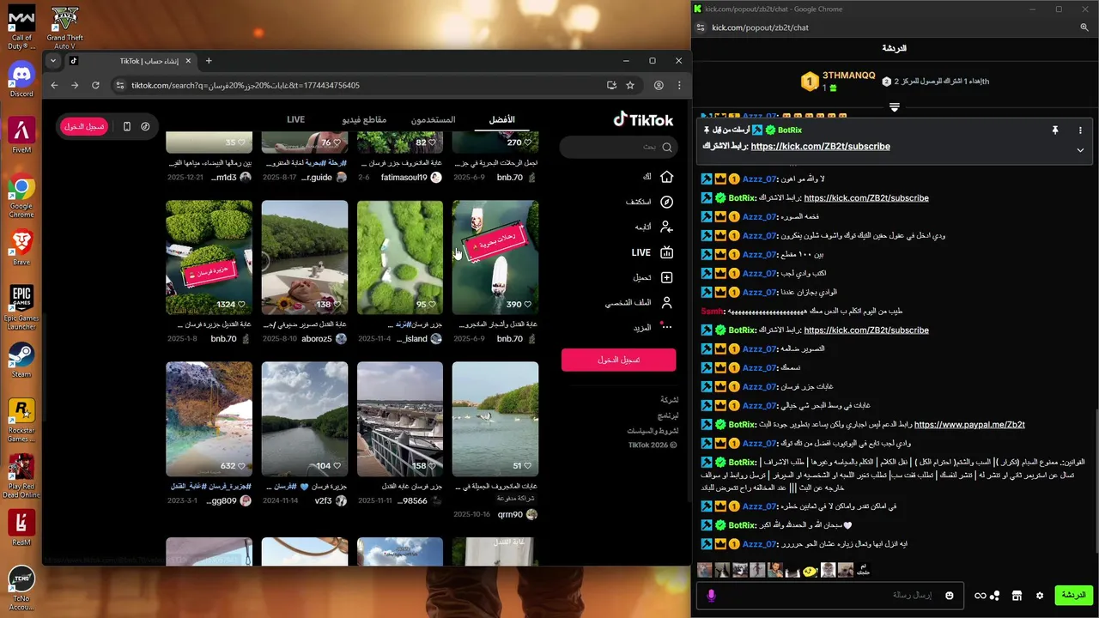The height and width of the screenshot is (618, 1099).
Task: Open video thumbnail with 104 likes
Action: 305,419
